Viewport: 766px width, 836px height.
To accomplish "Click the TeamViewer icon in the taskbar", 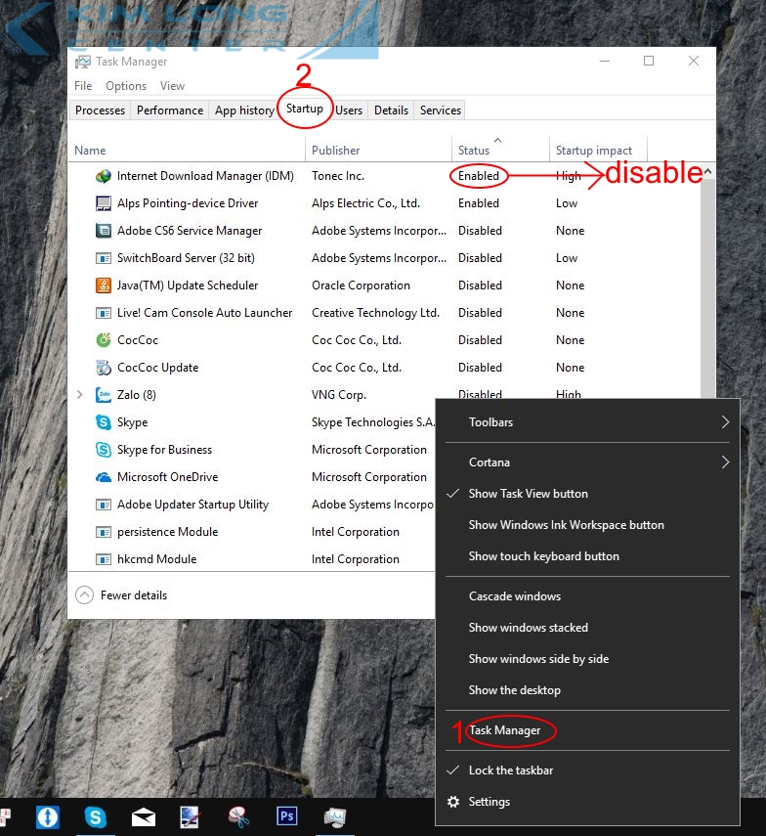I will coord(48,816).
